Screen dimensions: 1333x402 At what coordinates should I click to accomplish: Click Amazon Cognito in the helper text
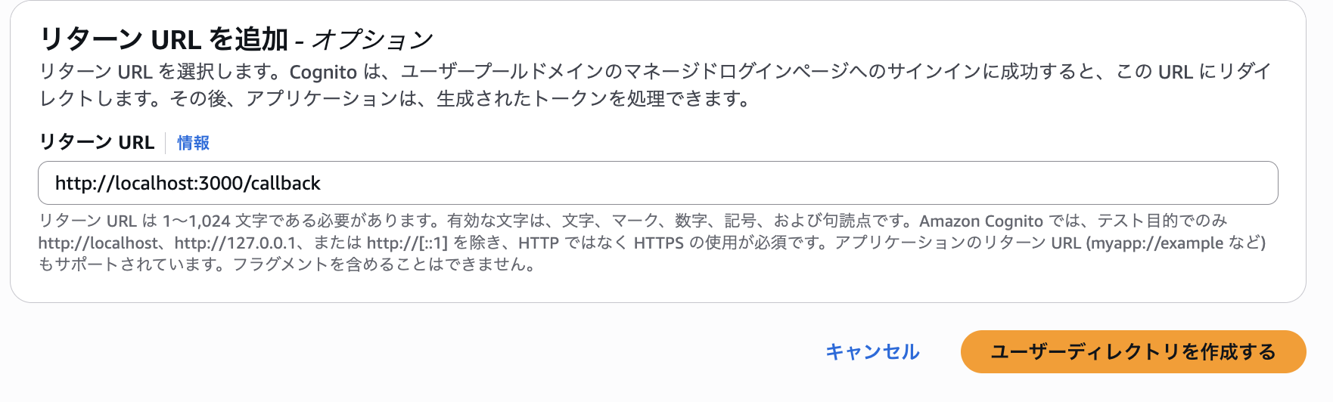tap(981, 221)
